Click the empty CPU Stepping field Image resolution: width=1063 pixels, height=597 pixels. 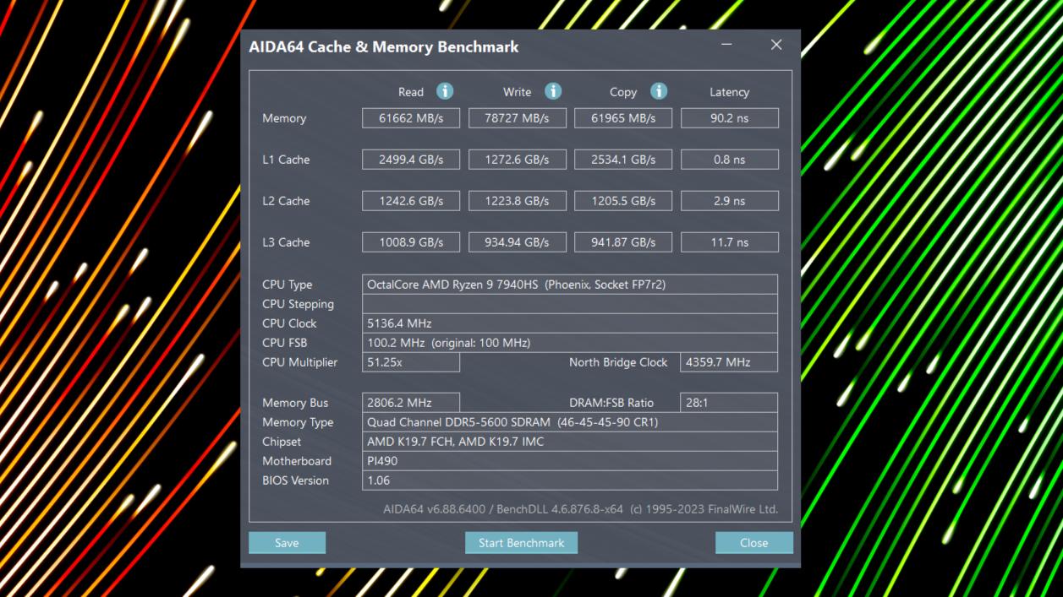(570, 304)
